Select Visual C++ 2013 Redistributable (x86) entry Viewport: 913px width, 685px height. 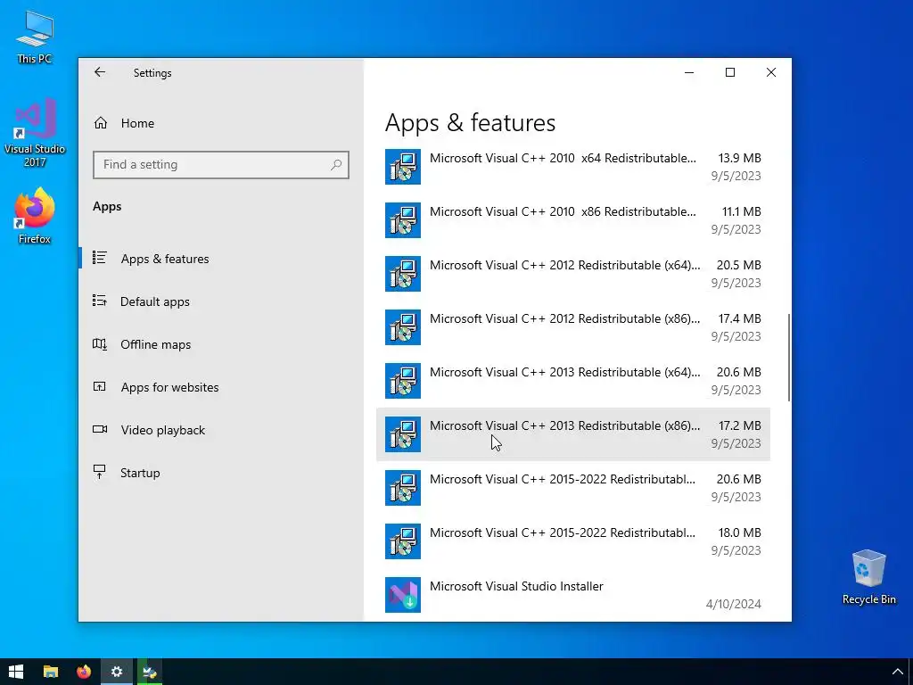pyautogui.click(x=573, y=434)
